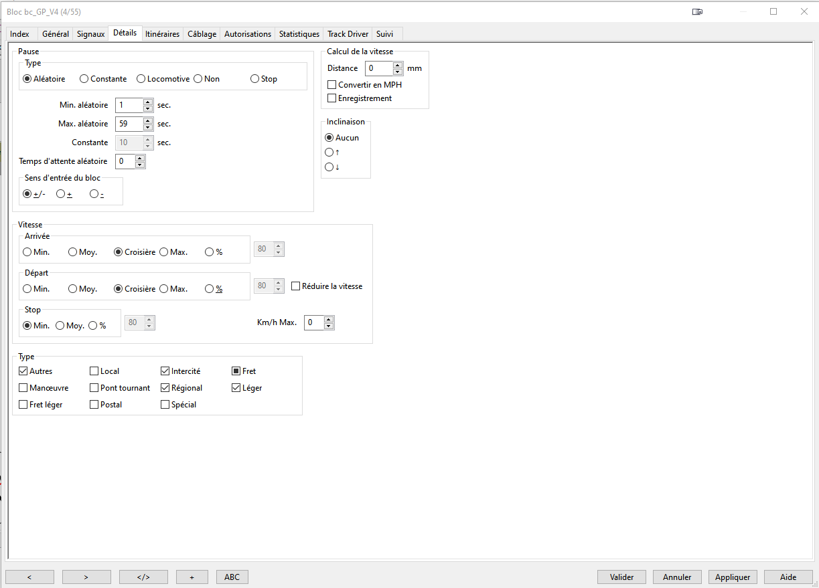
Task: Enable Convertir en MPH checkbox
Action: pyautogui.click(x=331, y=85)
